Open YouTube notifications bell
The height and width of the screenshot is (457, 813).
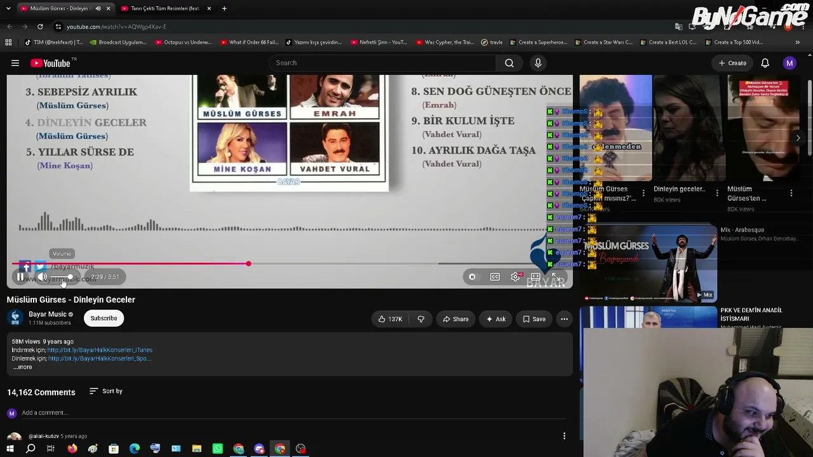[765, 63]
